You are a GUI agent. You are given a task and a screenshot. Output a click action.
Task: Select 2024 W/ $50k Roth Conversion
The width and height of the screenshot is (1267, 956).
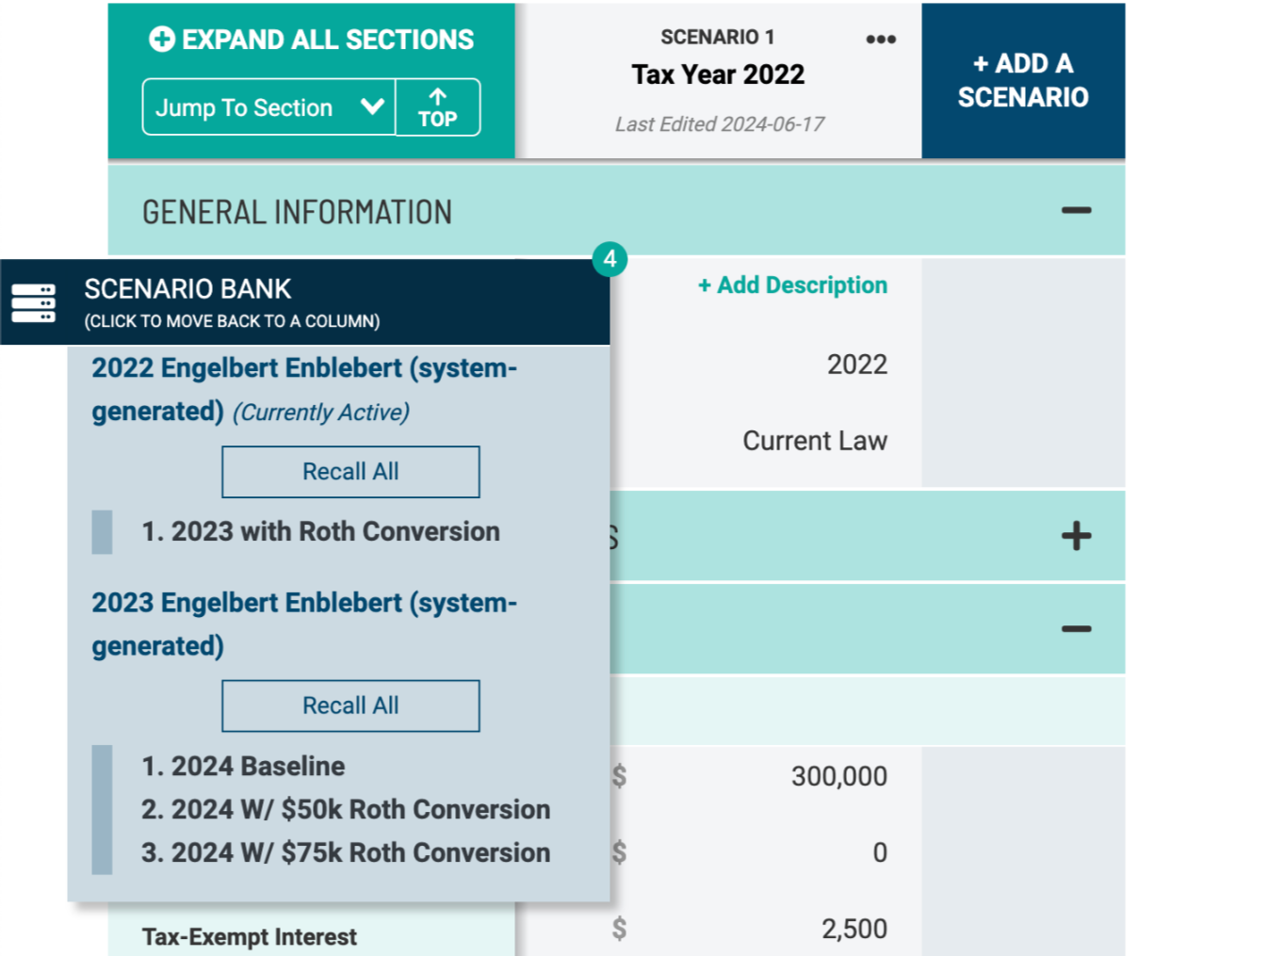click(x=346, y=810)
